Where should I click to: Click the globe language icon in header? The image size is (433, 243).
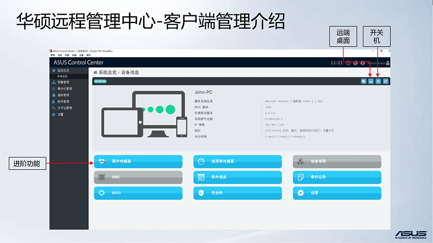pos(356,63)
